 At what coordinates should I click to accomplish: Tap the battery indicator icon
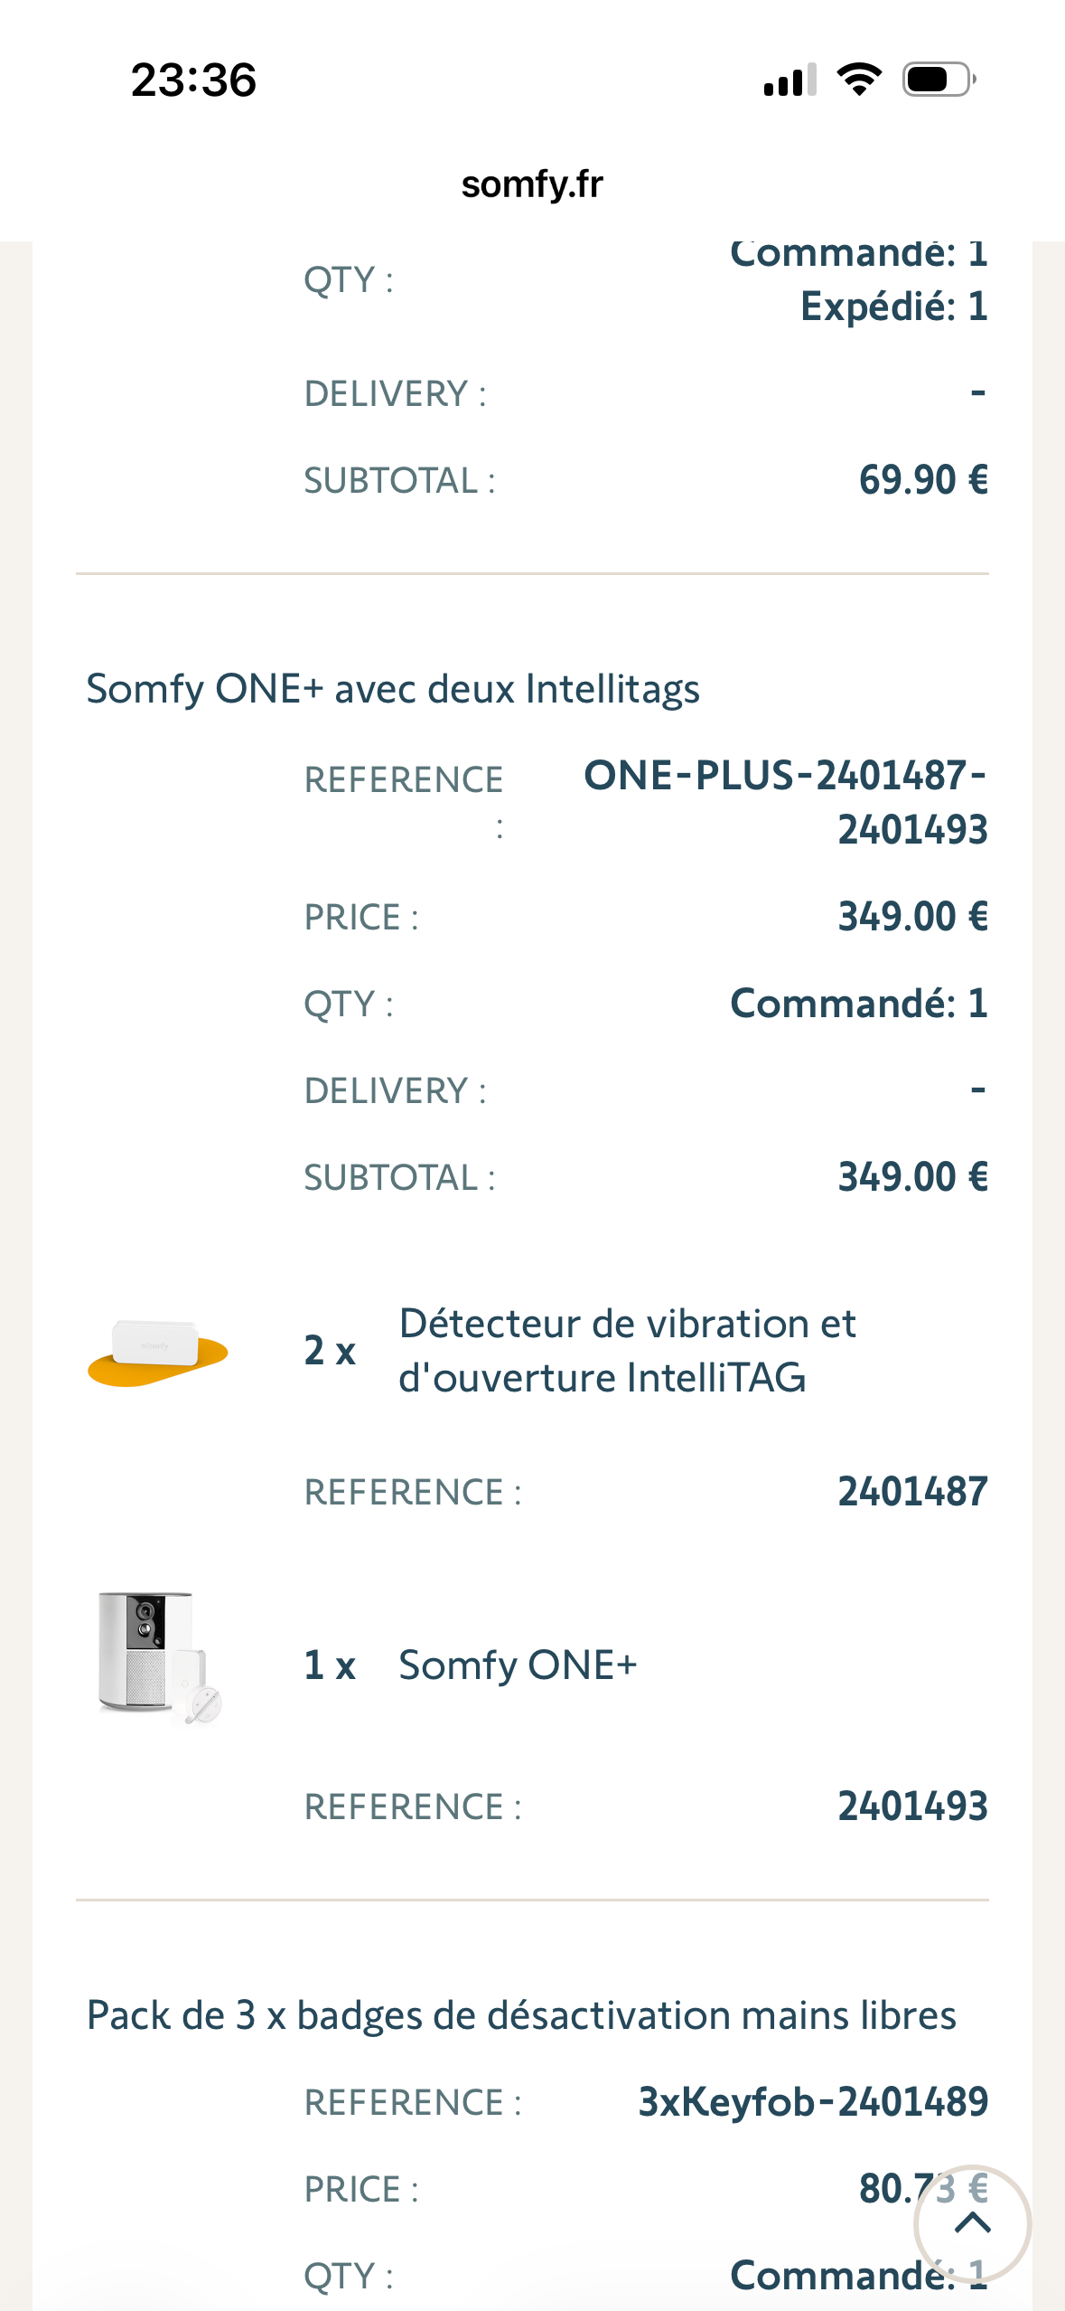pyautogui.click(x=939, y=80)
